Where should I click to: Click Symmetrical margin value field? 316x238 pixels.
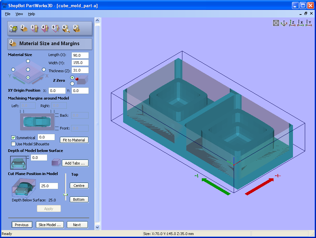46,137
